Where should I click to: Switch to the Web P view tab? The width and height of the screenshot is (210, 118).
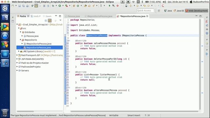(x=36, y=16)
